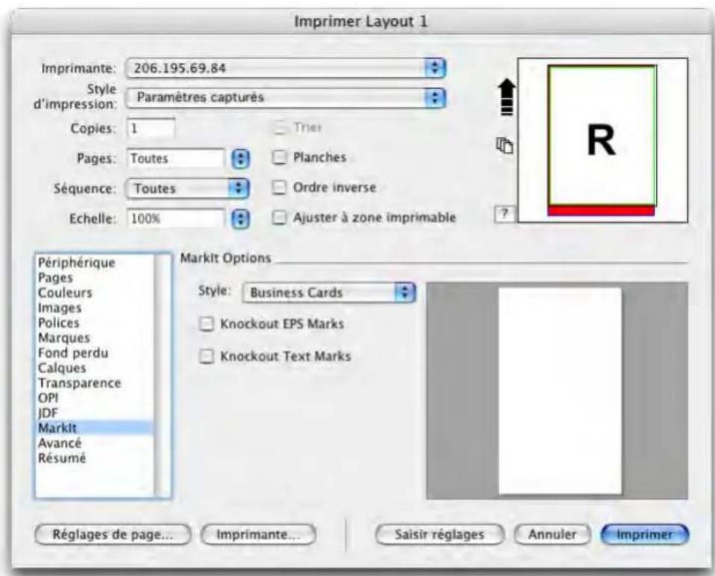
Task: Toggle the Trier checkbox
Action: click(x=279, y=127)
